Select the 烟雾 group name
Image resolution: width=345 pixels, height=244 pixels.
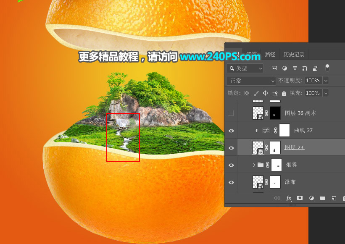(x=291, y=165)
